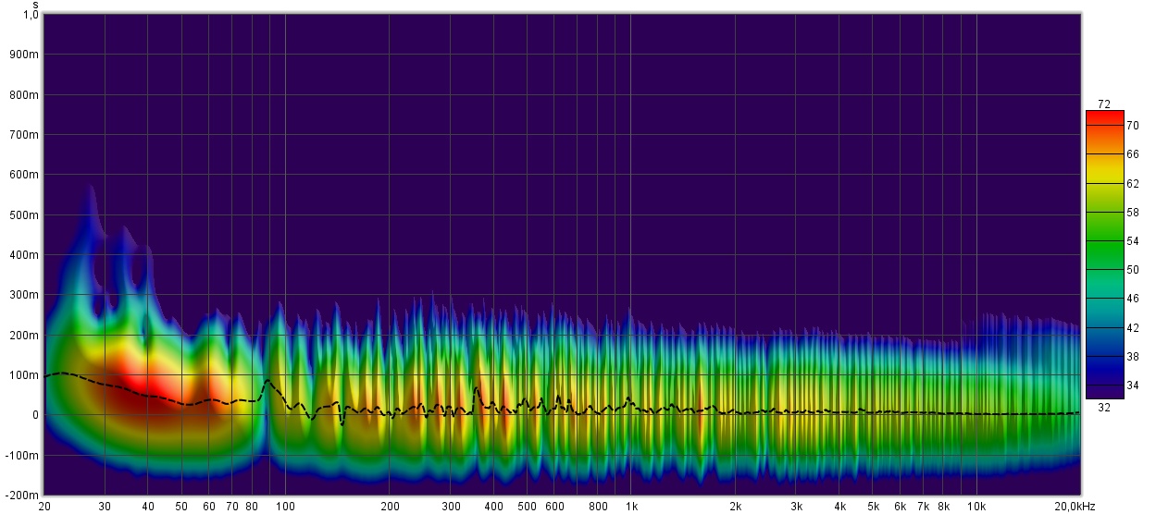Click the 4k frequency axis label

839,507
